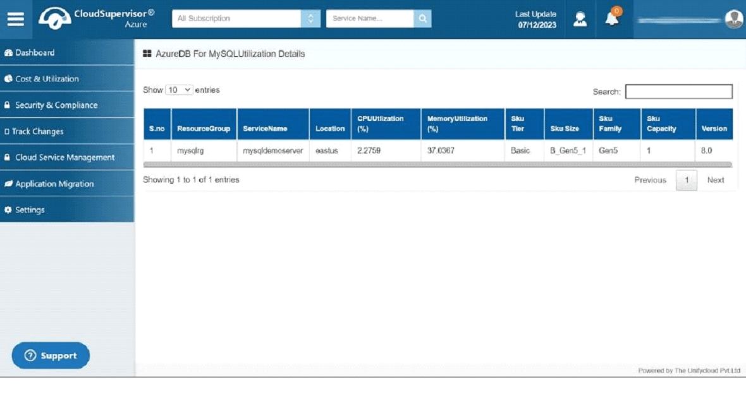Screen dimensions: 746x409
Task: Sort by the Sku Tier column header
Action: 525,124
